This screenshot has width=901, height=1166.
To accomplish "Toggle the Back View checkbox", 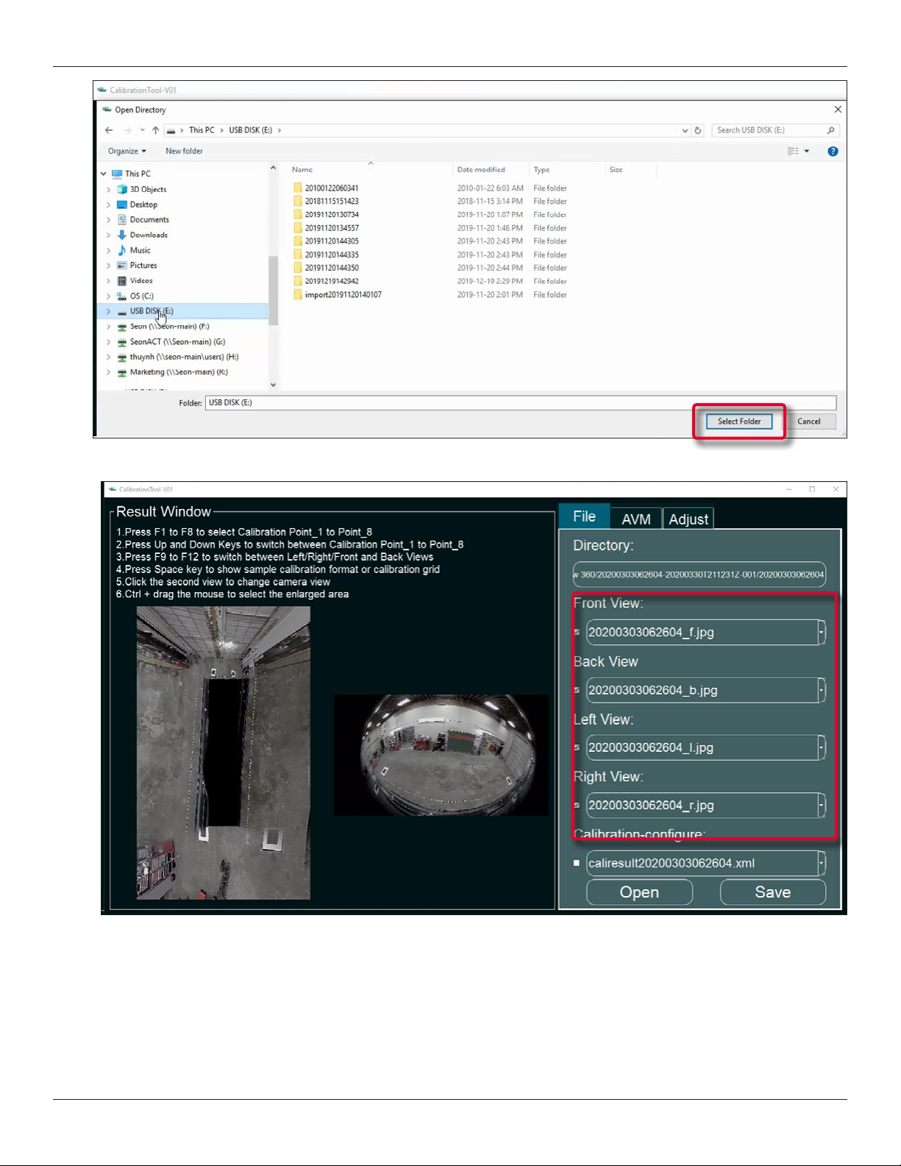I will [x=577, y=690].
